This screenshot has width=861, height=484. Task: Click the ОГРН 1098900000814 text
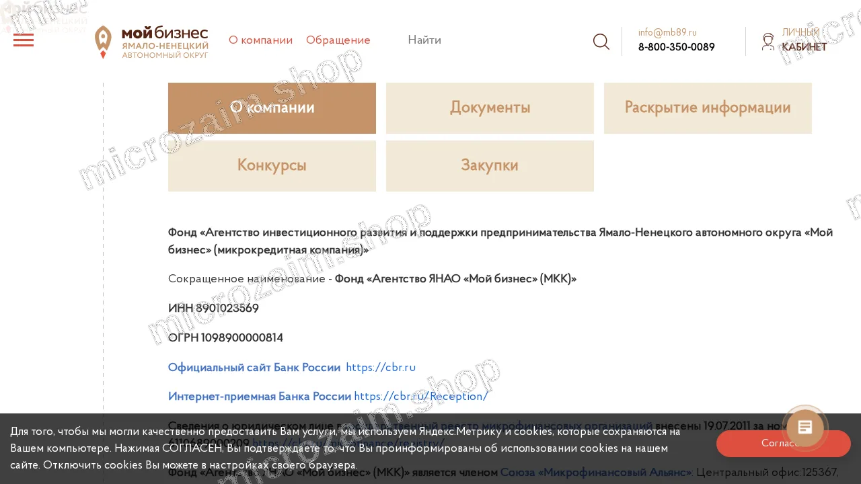point(225,338)
